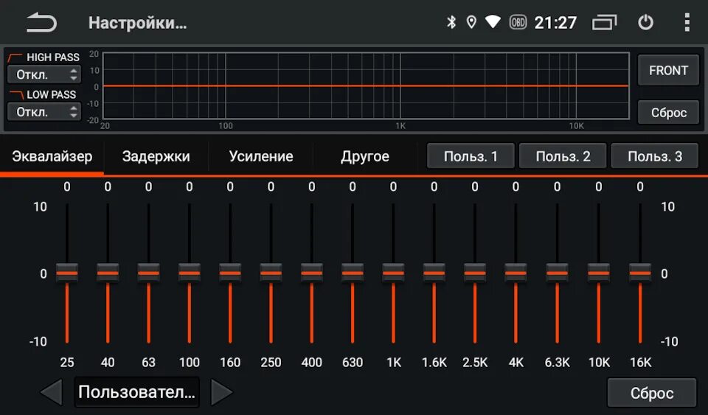
Task: Open LOW PASS filter dropdown
Action: pyautogui.click(x=44, y=111)
